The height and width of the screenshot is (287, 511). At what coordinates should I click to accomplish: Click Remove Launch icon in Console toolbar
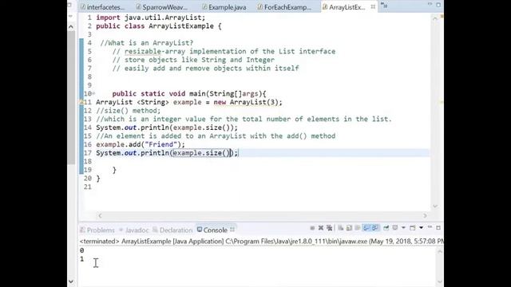pyautogui.click(x=321, y=228)
